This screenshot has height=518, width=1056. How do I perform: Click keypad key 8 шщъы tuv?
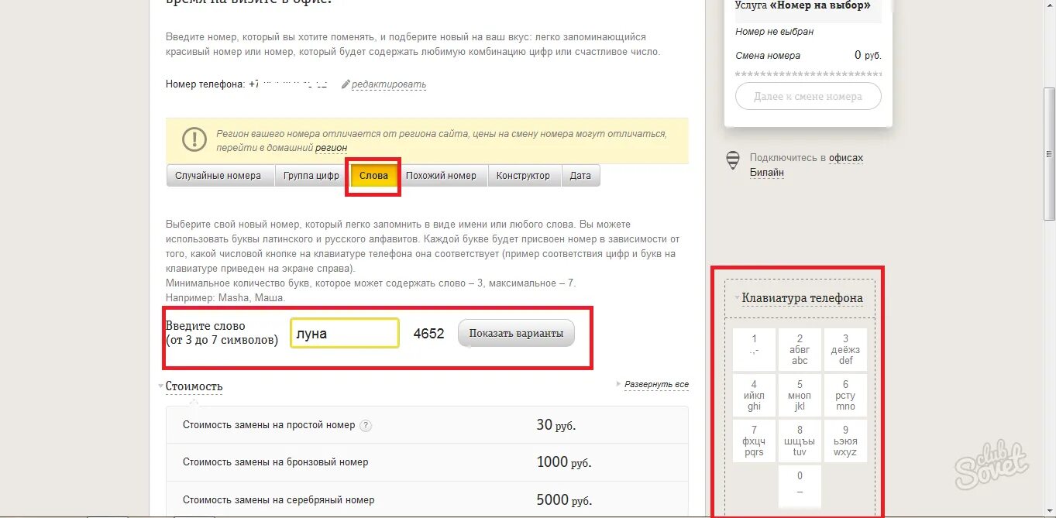[800, 441]
